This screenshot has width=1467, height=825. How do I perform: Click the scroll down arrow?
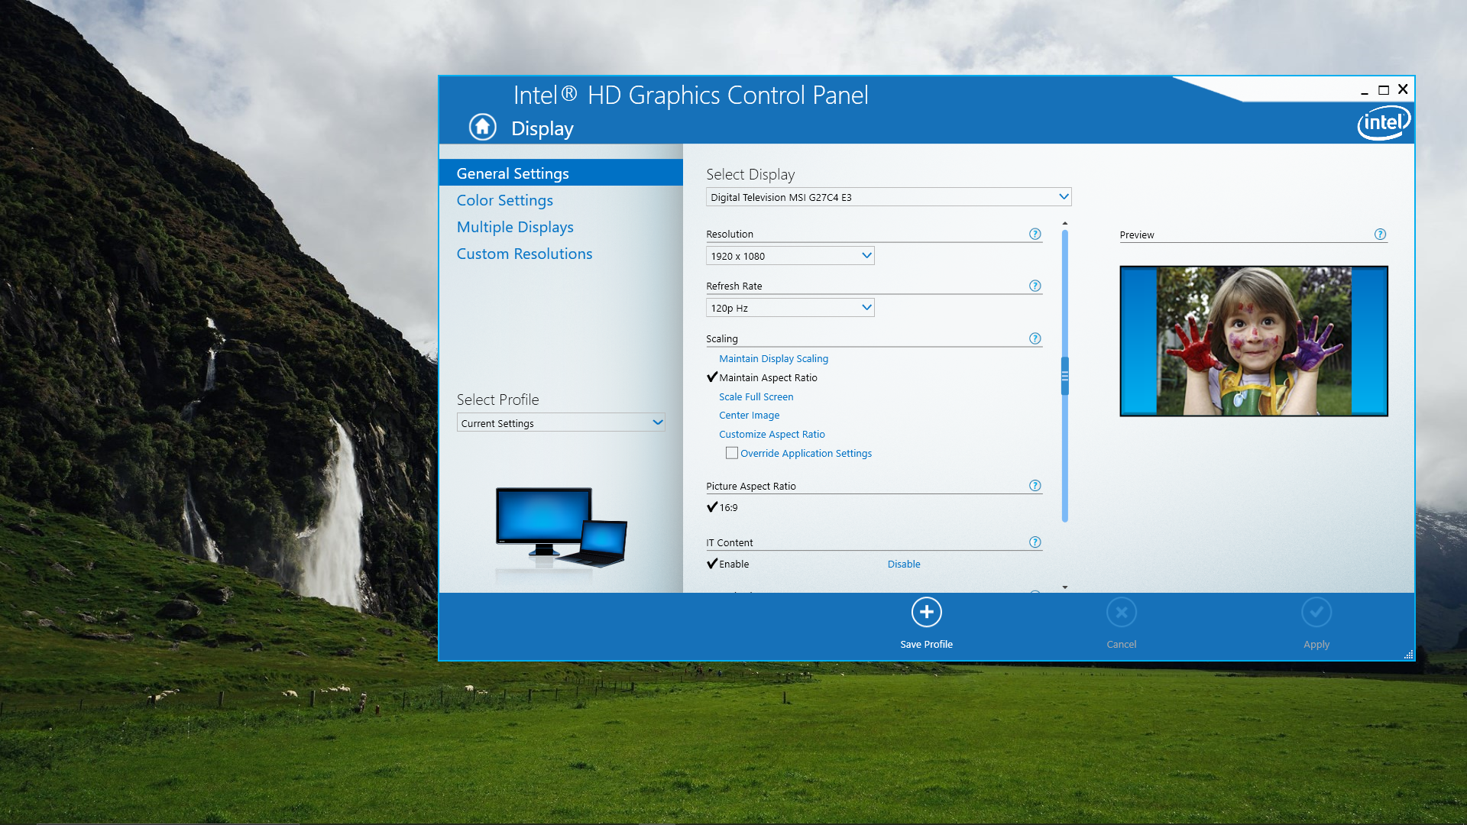click(x=1064, y=587)
